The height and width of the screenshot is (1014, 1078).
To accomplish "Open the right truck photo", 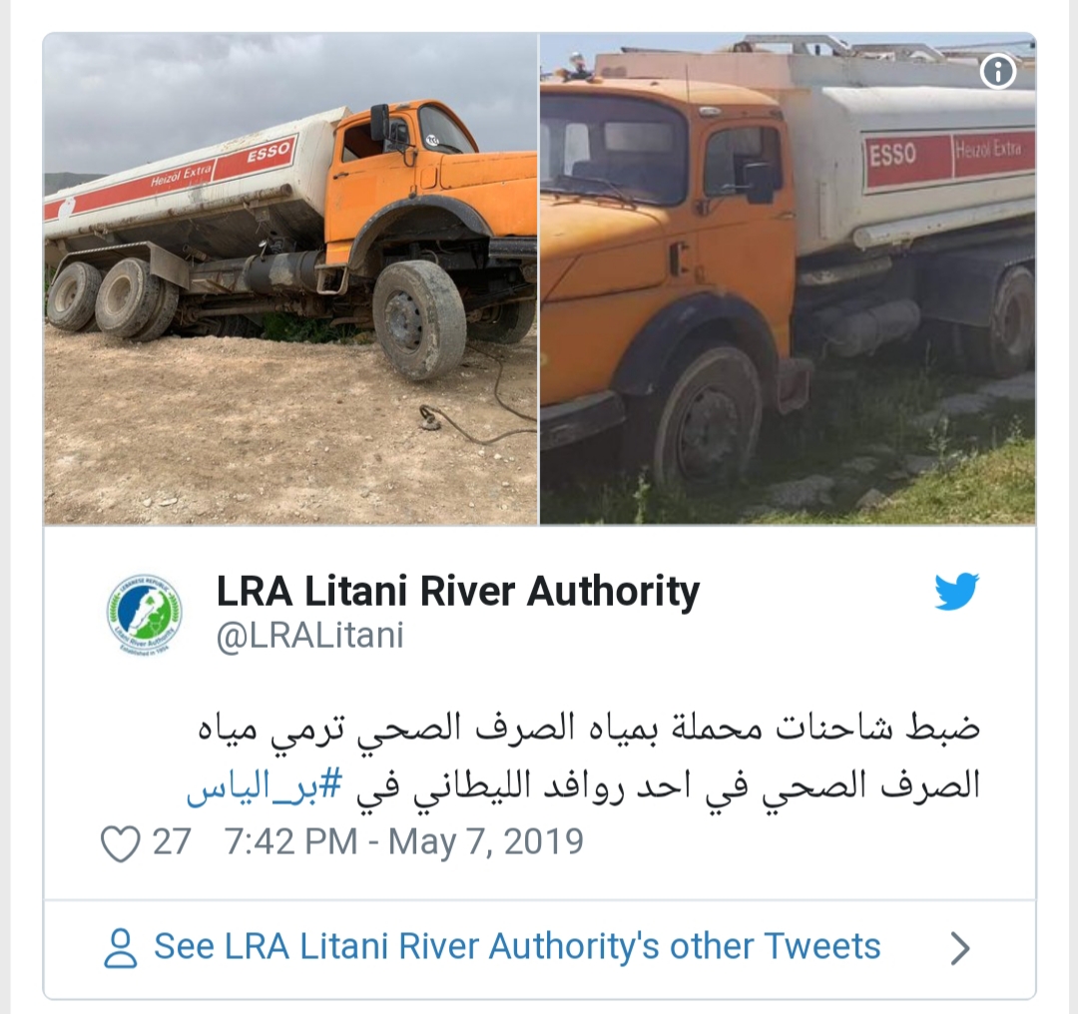I will click(x=788, y=279).
